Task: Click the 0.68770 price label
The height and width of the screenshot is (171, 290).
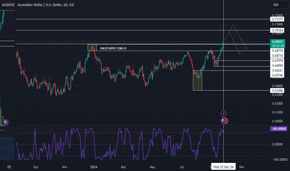Action: pyautogui.click(x=277, y=51)
